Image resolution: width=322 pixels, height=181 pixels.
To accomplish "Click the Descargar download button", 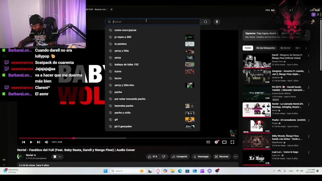I will pos(201,157).
